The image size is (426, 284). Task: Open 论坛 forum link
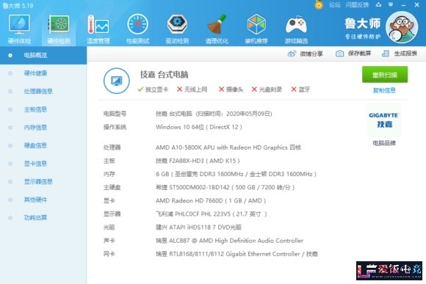pos(335,5)
